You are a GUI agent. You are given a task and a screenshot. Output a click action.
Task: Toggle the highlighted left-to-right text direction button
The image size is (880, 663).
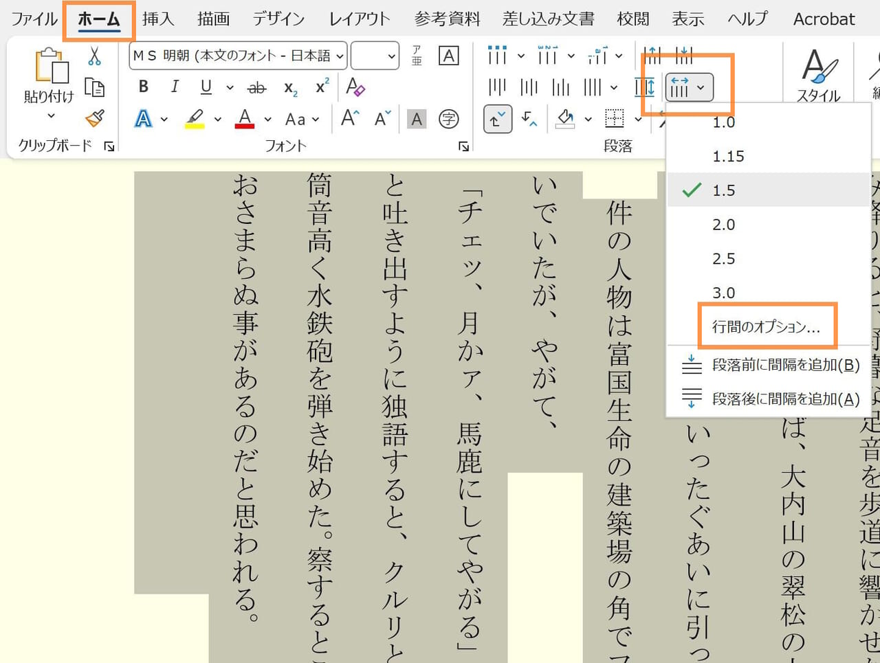pyautogui.click(x=498, y=119)
